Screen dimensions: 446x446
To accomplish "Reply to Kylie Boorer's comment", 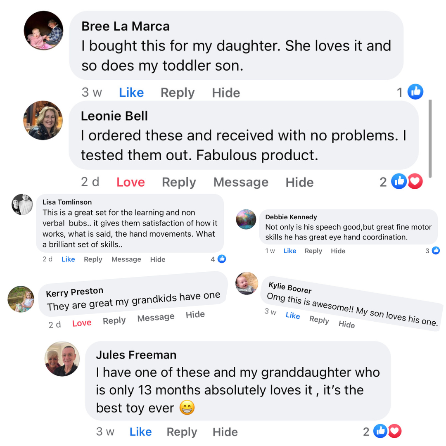I will [x=319, y=320].
